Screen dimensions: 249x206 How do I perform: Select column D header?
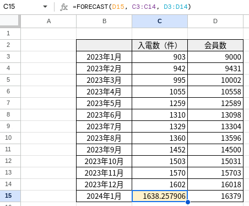pos(215,21)
